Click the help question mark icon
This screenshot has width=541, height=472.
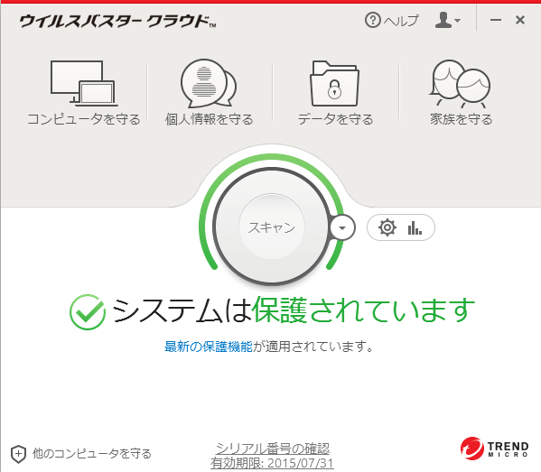click(373, 20)
